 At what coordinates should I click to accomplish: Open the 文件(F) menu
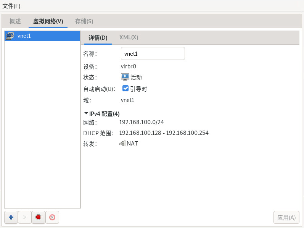(x=11, y=6)
